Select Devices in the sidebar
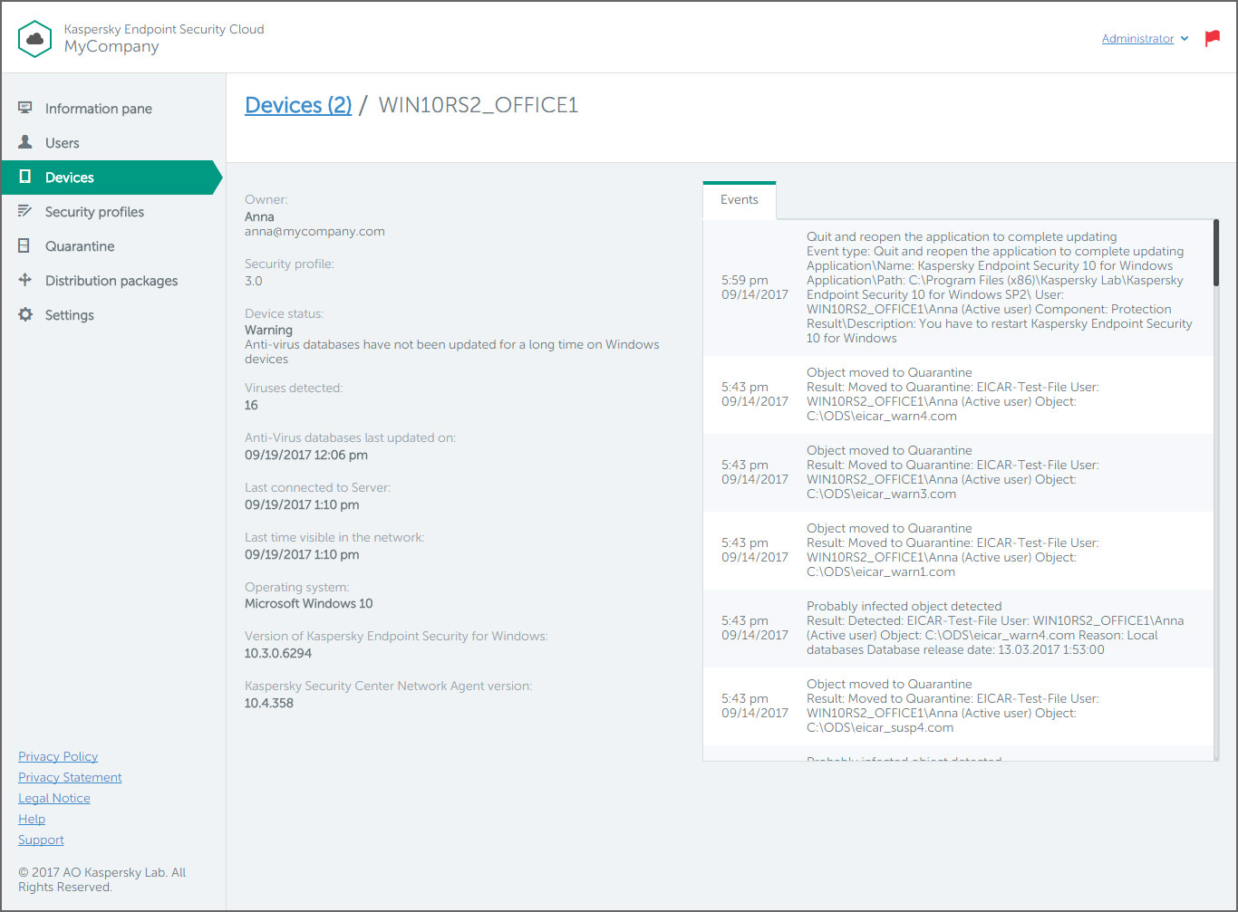The image size is (1238, 912). (112, 178)
